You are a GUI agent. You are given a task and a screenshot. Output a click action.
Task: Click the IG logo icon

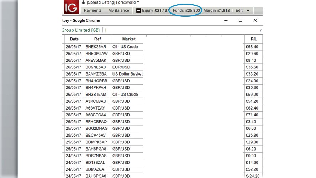click(71, 7)
